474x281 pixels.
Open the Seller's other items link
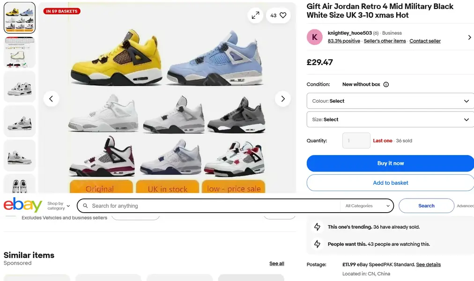(x=385, y=41)
